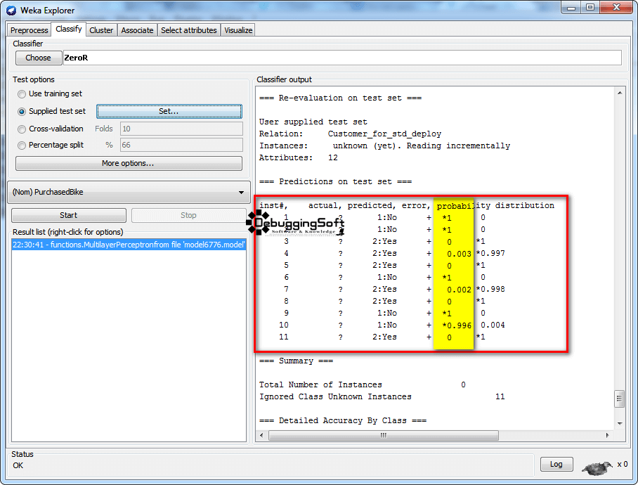Maximize the Weka Explorer window
Viewport: 638px width, 485px height.
coord(590,7)
